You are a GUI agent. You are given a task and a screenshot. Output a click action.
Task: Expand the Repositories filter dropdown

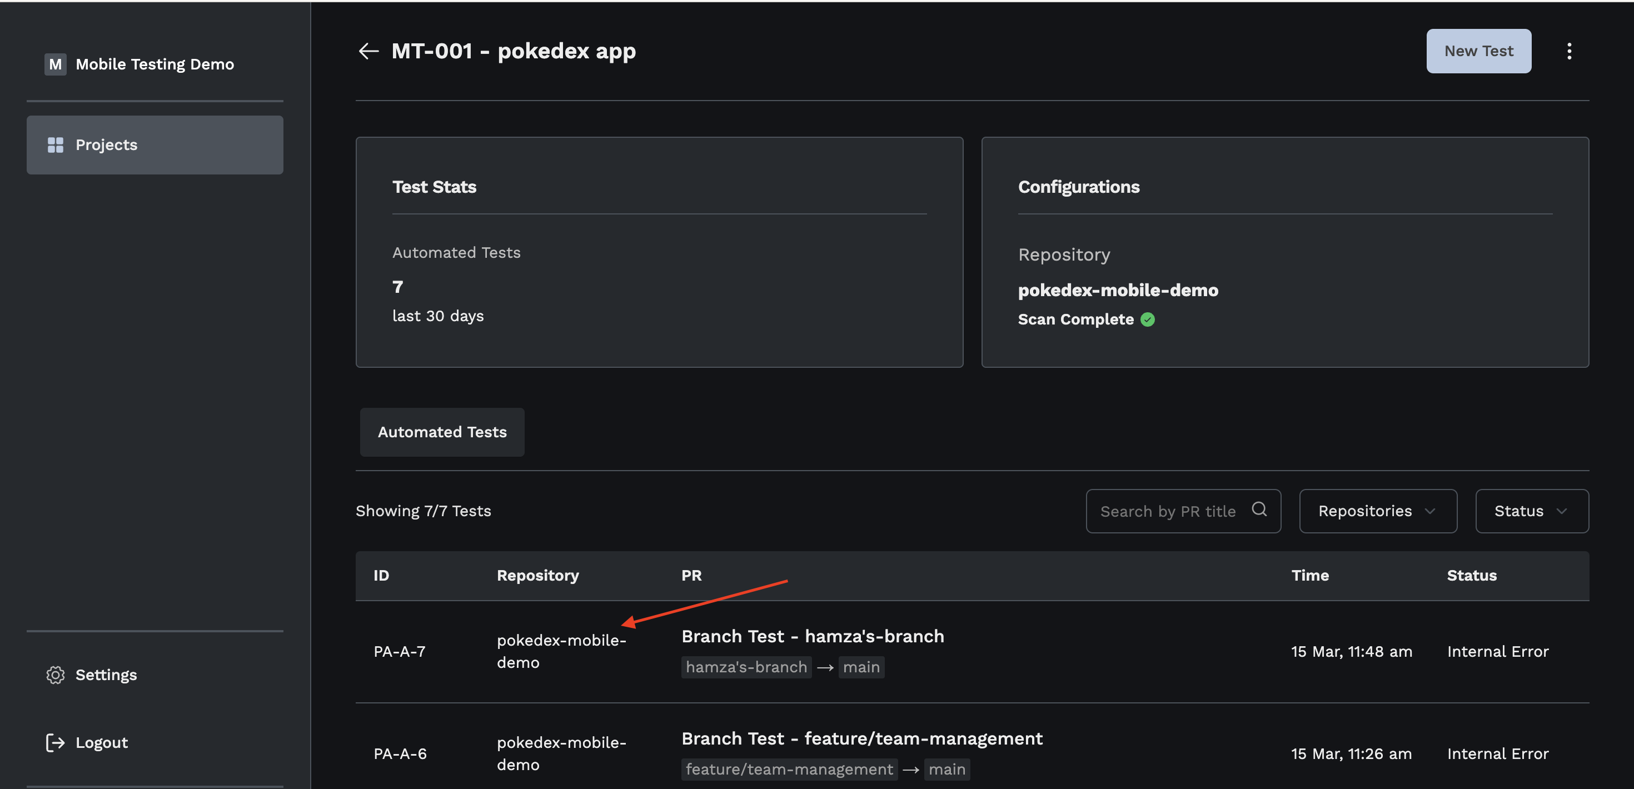click(1377, 511)
